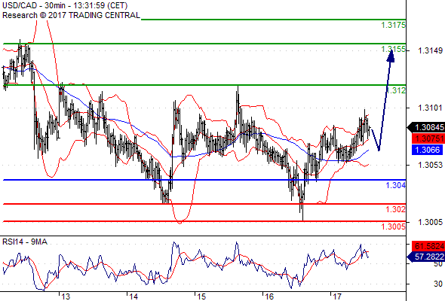445x301 pixels.
Task: Click the red 1.302 support label
Action: tap(396, 209)
